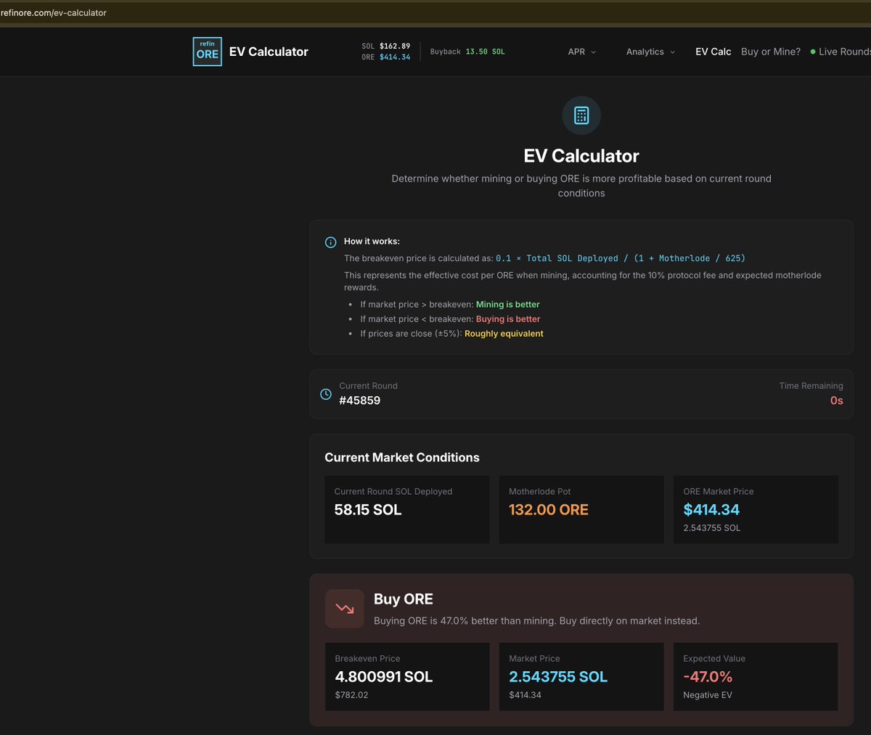Click the trending-down icon in the Buy ORE panel
Image resolution: width=871 pixels, height=735 pixels.
(x=344, y=609)
